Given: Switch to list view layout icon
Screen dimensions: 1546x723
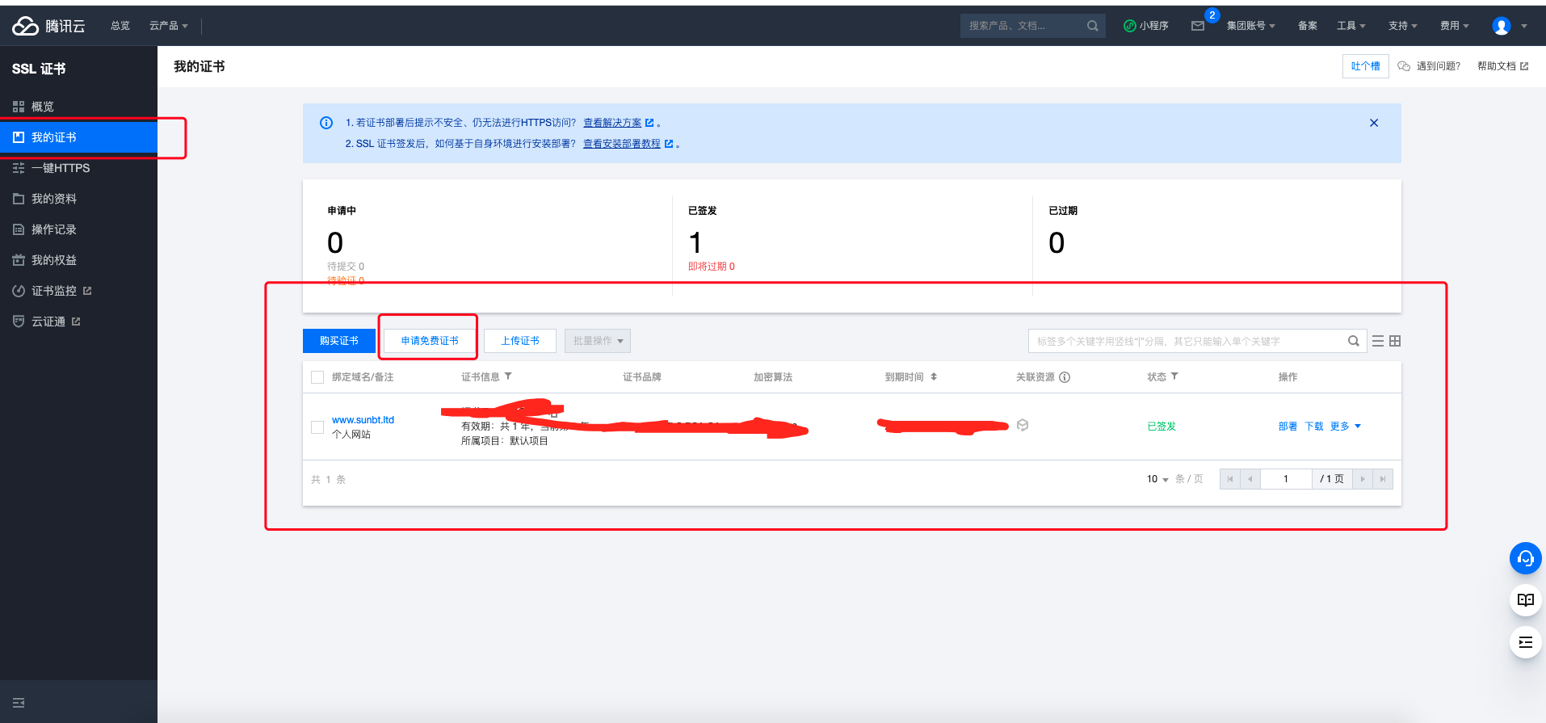Looking at the screenshot, I should point(1378,341).
